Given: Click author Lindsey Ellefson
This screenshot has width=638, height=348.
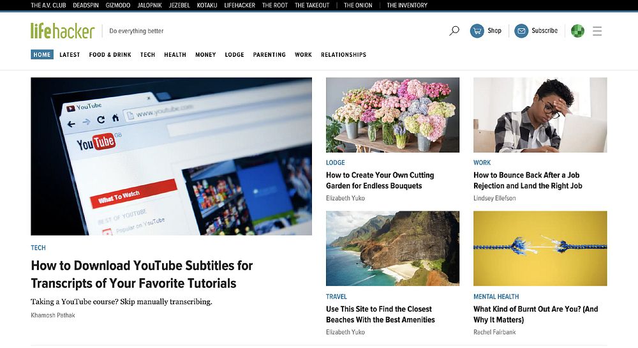Looking at the screenshot, I should [x=494, y=198].
